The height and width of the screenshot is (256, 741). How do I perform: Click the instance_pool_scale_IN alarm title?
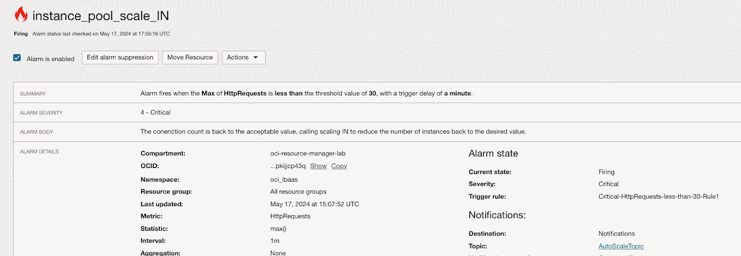click(101, 16)
